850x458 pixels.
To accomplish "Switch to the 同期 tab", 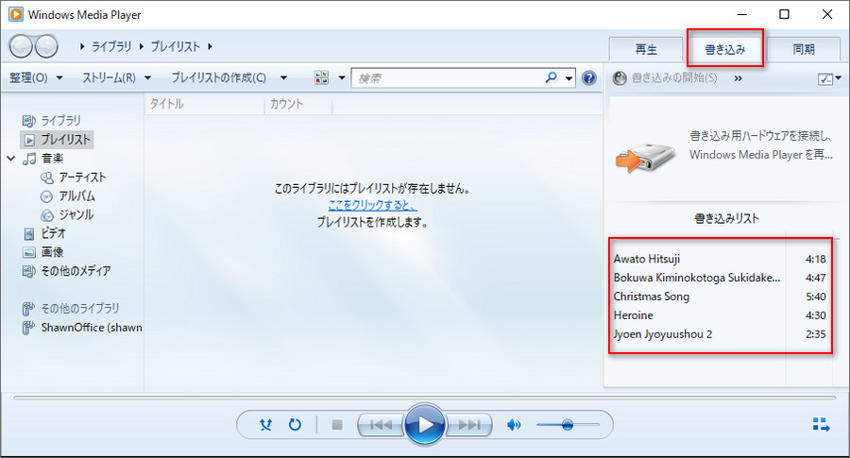I will coord(804,49).
